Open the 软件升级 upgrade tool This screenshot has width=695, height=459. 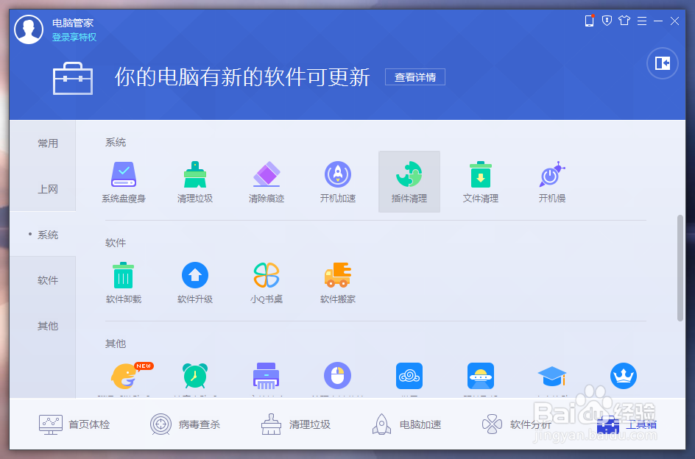tap(195, 282)
